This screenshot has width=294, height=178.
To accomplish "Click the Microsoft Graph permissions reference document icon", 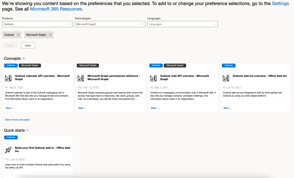I will [81, 78].
